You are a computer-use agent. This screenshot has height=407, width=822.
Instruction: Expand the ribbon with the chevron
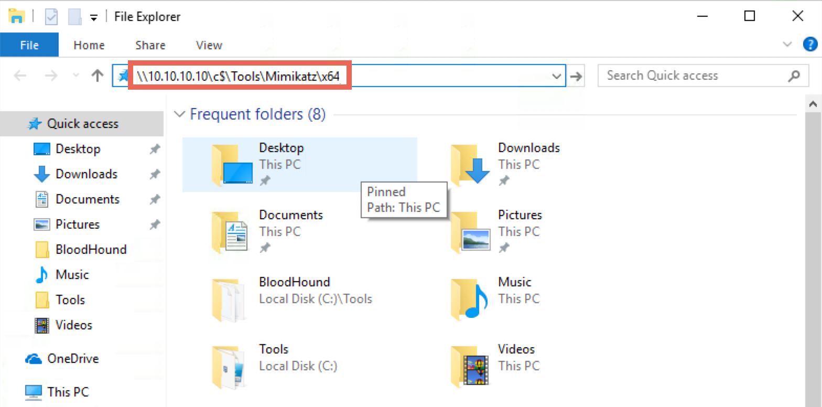787,45
